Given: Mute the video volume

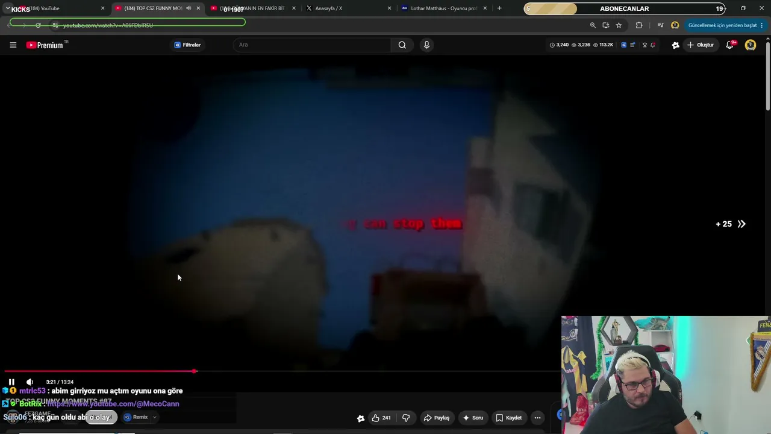Looking at the screenshot, I should [30, 382].
